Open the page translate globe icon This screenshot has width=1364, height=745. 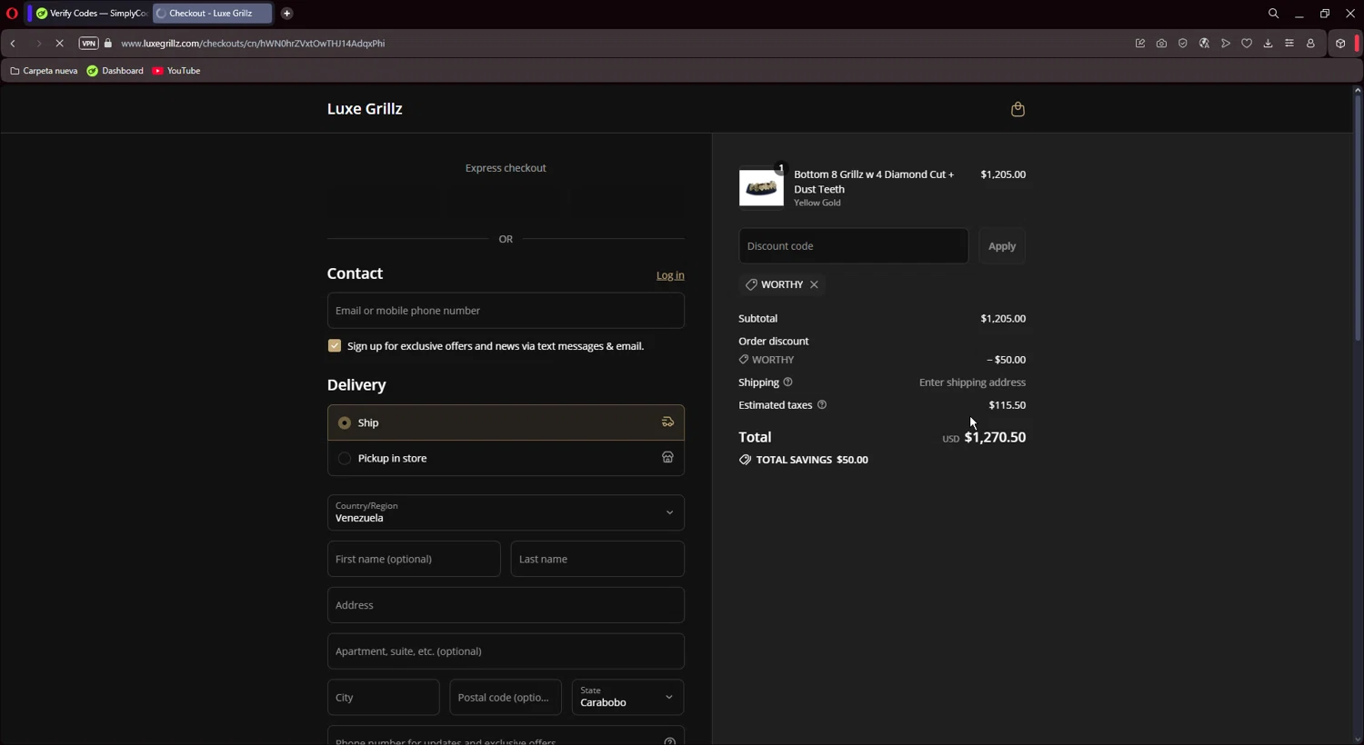(x=1204, y=44)
